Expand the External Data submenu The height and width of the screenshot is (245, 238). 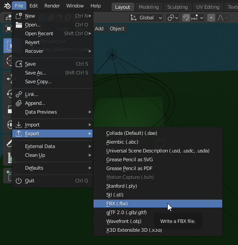(52, 146)
